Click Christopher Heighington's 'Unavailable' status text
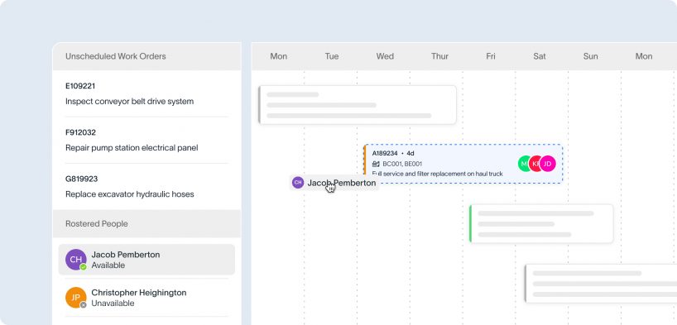This screenshot has height=325, width=677. 113,303
